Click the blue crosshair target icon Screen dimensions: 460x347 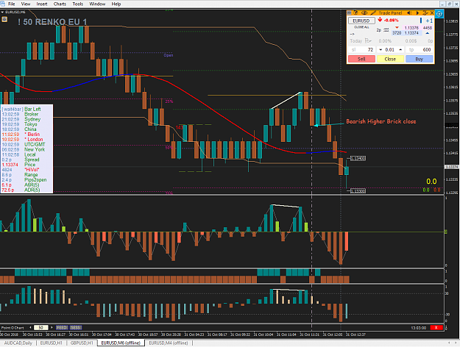coord(439,14)
